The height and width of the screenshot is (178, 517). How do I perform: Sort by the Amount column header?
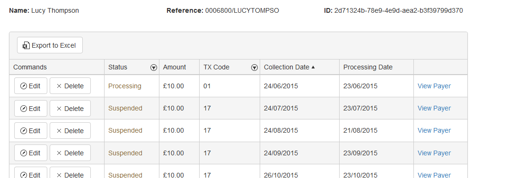pos(175,67)
